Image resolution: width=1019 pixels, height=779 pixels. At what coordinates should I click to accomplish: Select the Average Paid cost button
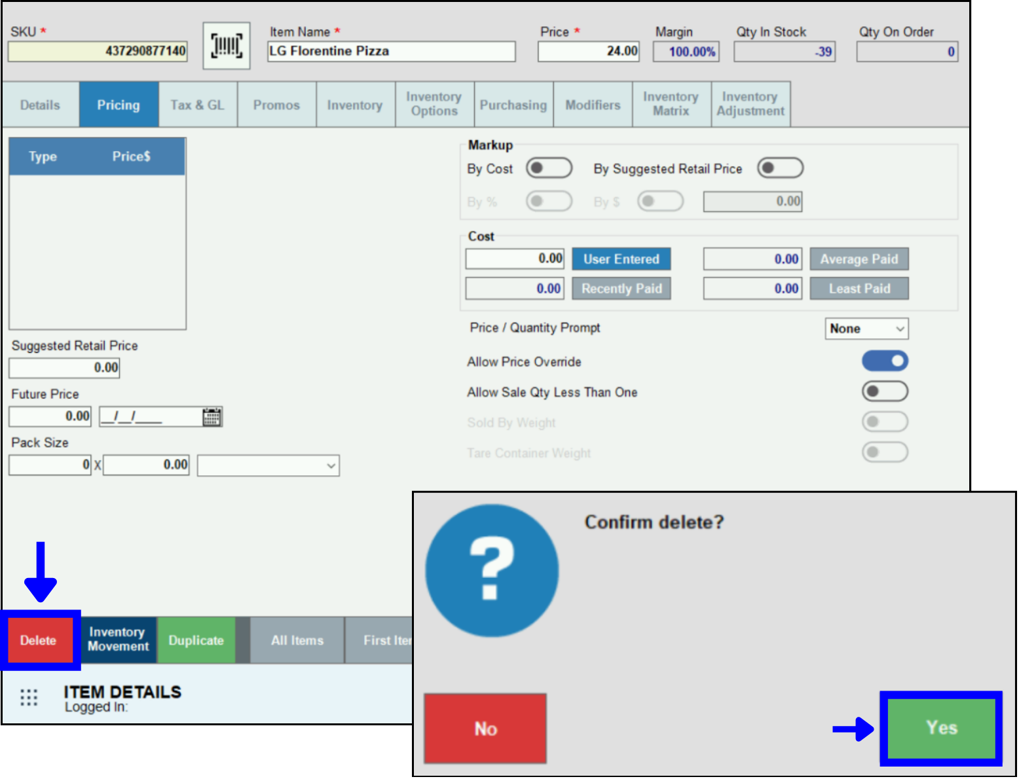[859, 259]
